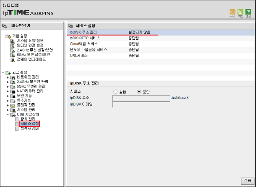Click the 시스템 요약 정보 icon
This screenshot has width=256, height=187.
[13, 41]
